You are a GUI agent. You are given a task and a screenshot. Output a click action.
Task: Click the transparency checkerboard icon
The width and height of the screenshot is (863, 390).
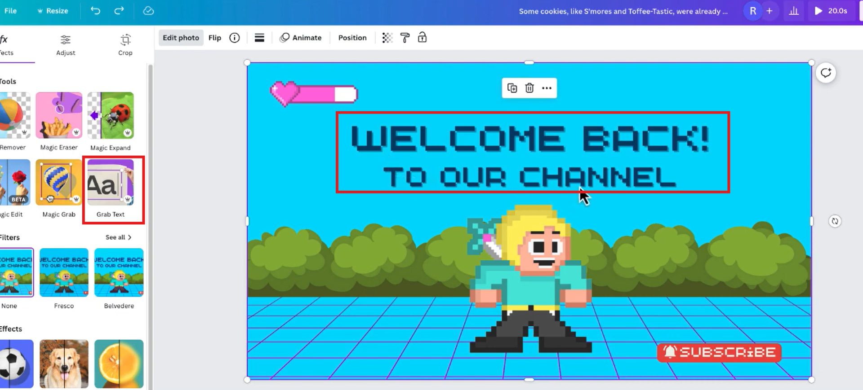pos(387,38)
